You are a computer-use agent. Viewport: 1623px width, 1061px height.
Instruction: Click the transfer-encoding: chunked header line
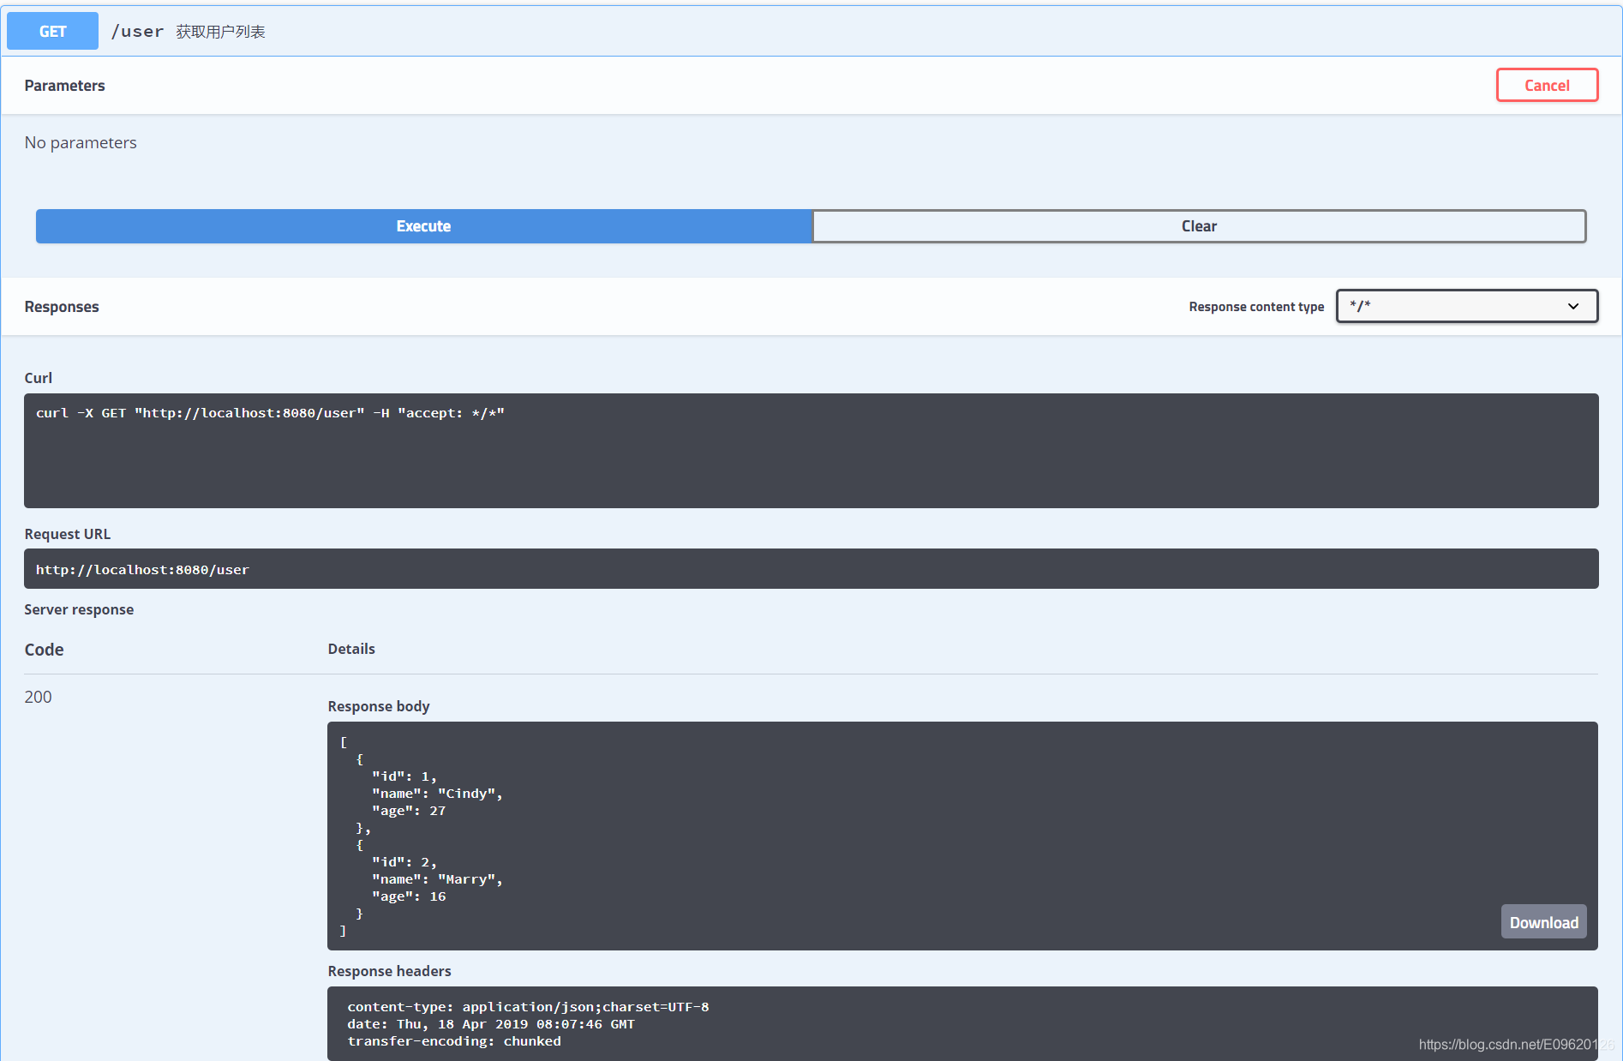pos(454,1041)
